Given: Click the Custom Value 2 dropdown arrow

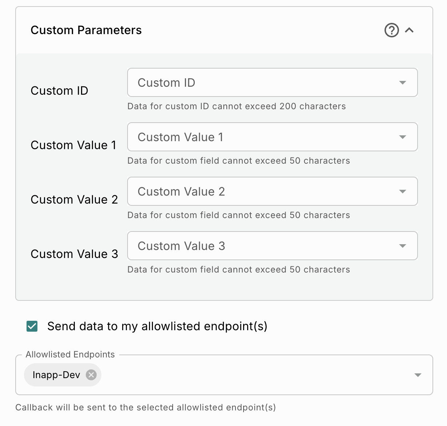Looking at the screenshot, I should (x=402, y=192).
